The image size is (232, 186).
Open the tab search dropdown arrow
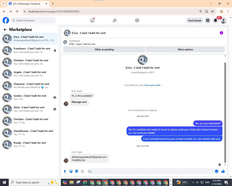point(4,4)
